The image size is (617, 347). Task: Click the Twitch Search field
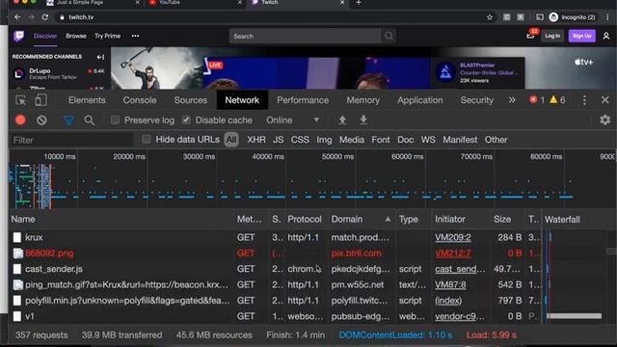tap(305, 36)
